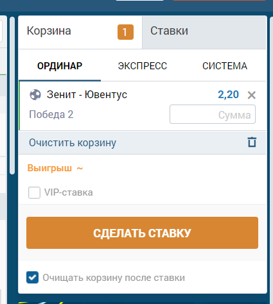Image resolution: width=273 pixels, height=304 pixels.
Task: Enable the VIP-ставка checkbox
Action: pyautogui.click(x=34, y=192)
